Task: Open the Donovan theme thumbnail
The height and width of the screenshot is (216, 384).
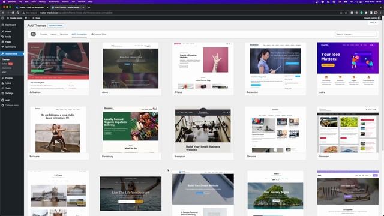Action: pos(348,130)
